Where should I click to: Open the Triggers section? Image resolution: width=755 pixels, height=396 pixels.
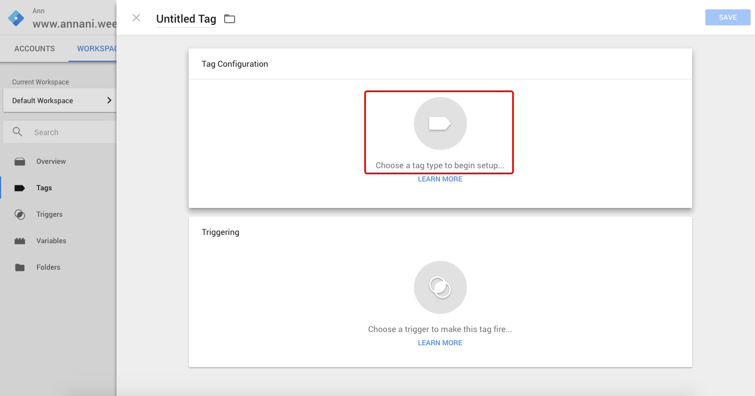coord(50,215)
